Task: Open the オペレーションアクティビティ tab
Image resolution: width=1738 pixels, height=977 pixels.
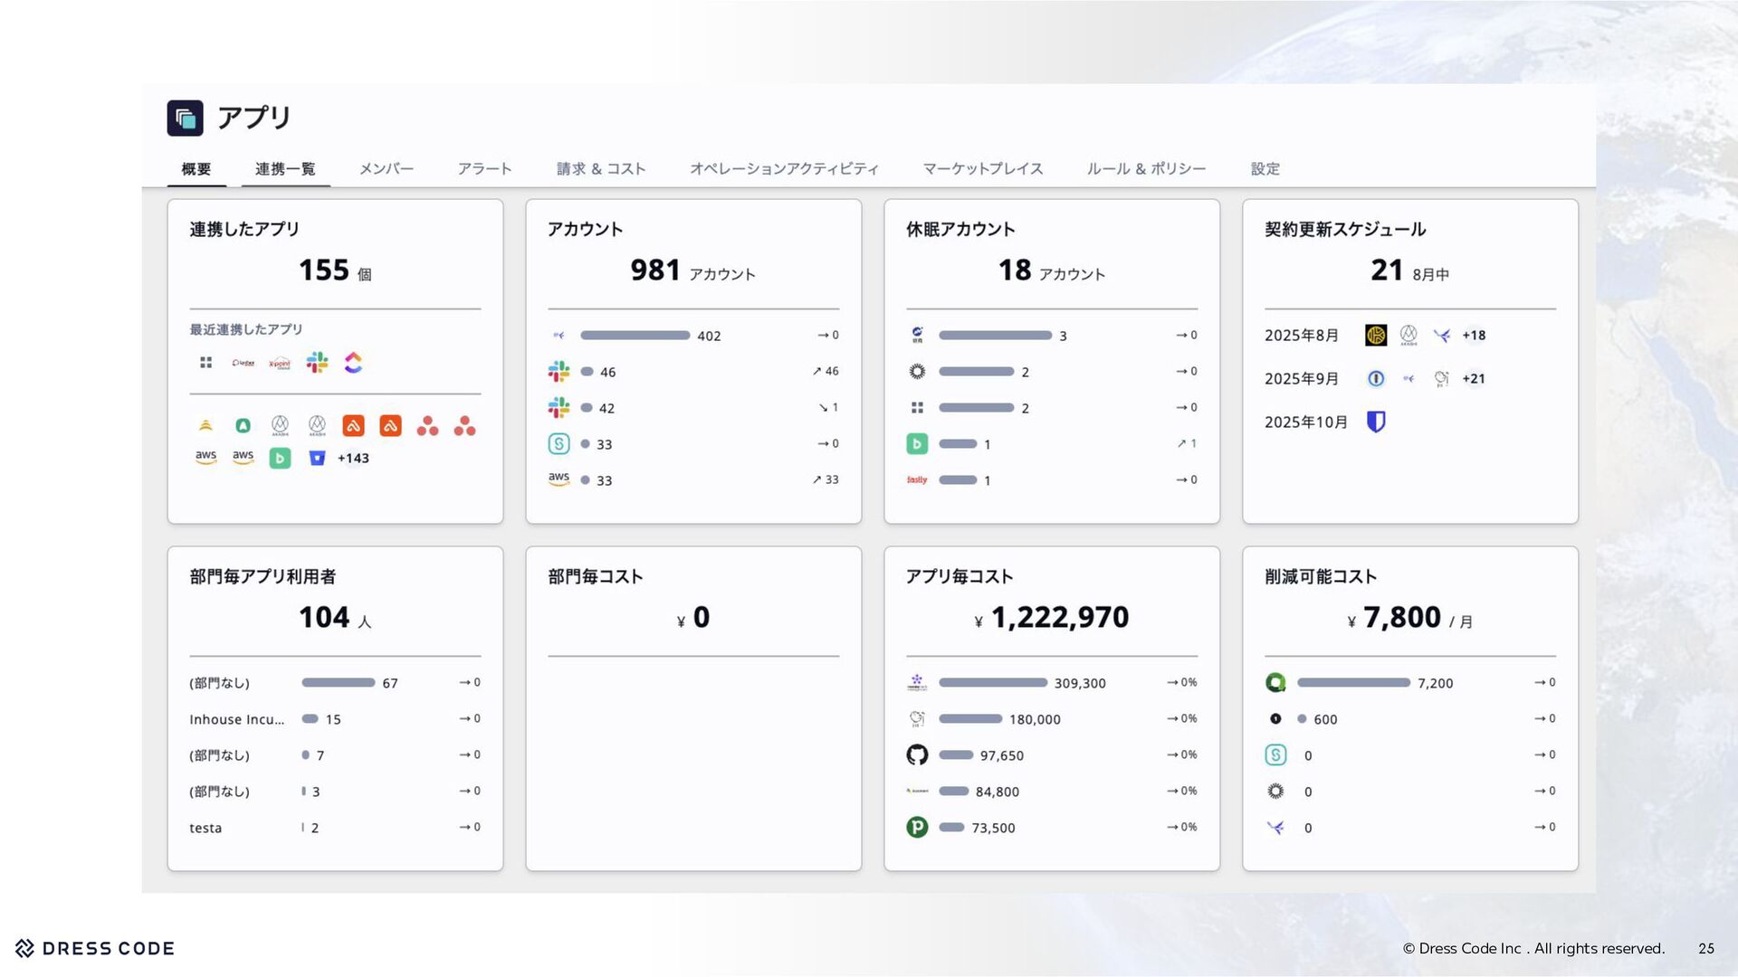Action: 784,169
